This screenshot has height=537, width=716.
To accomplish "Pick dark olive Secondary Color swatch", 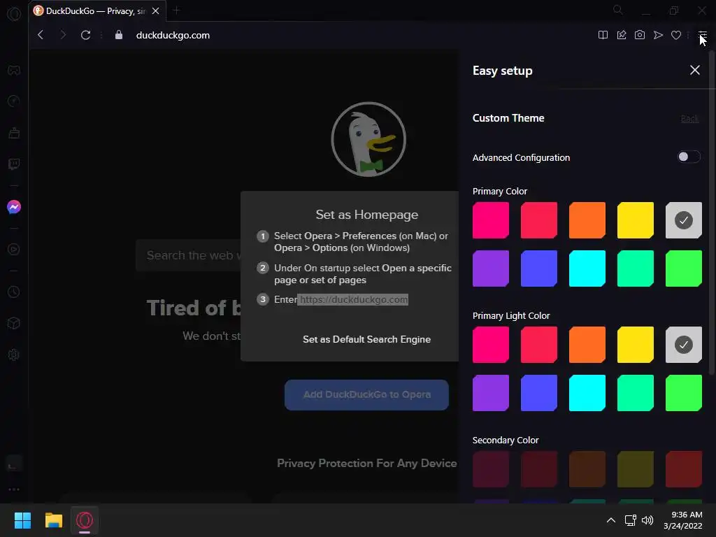I will tap(635, 469).
